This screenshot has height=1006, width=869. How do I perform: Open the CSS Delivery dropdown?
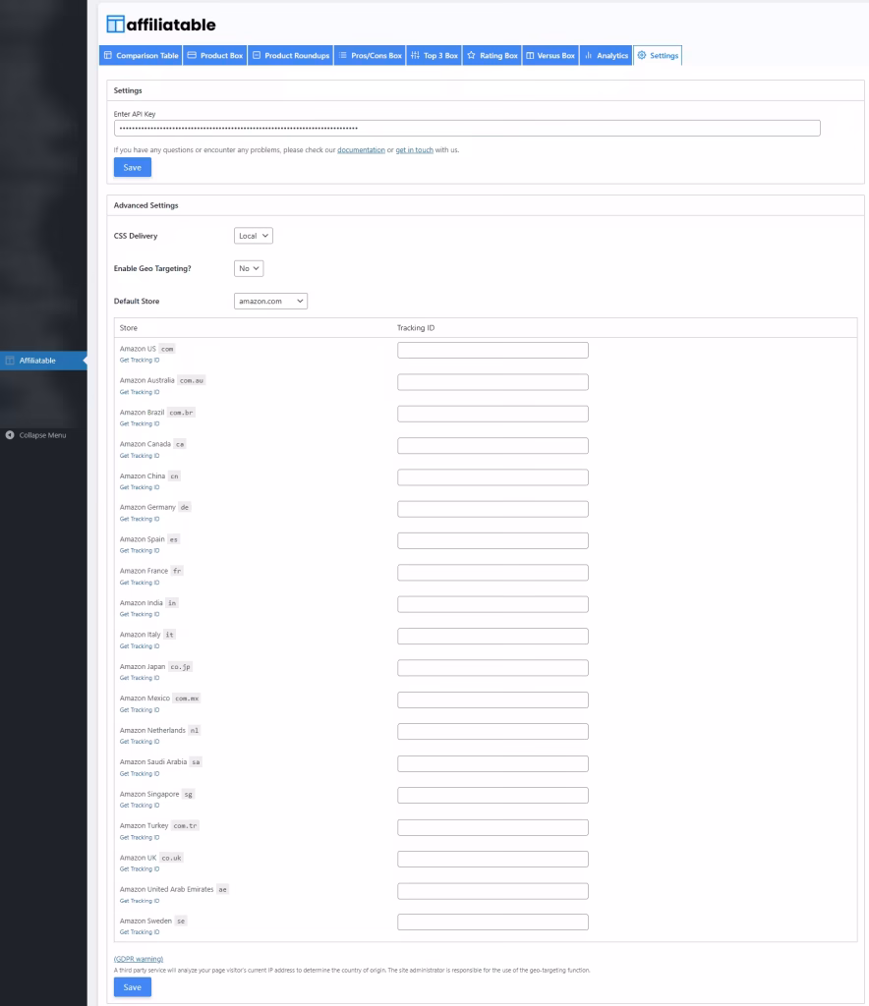tap(254, 236)
